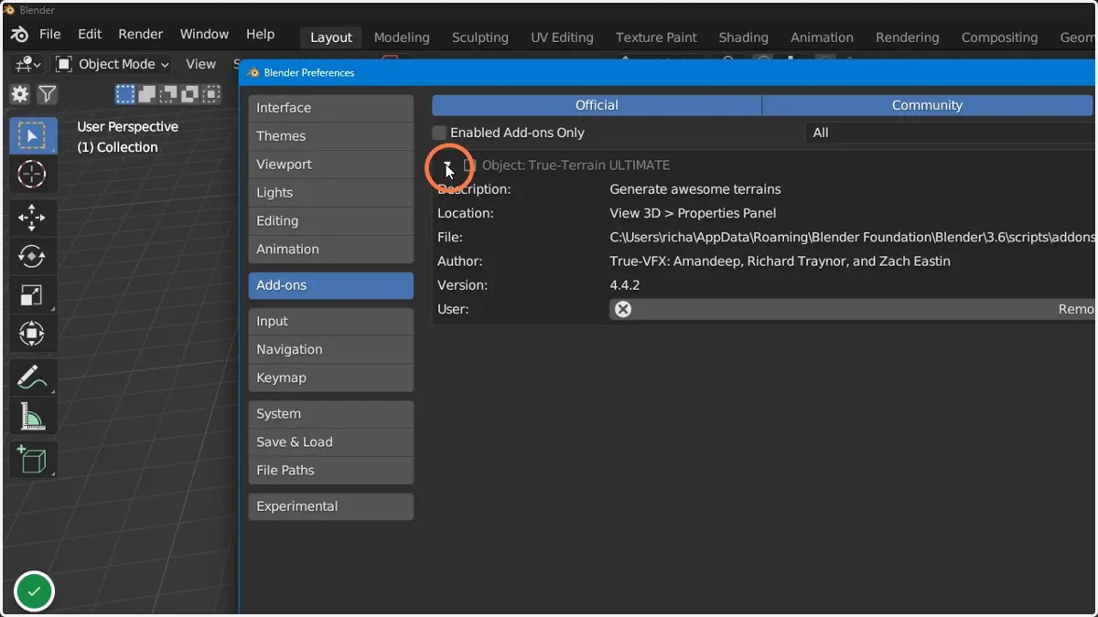Image resolution: width=1098 pixels, height=617 pixels.
Task: Choose the Set New Selection mode icon
Action: tap(125, 93)
